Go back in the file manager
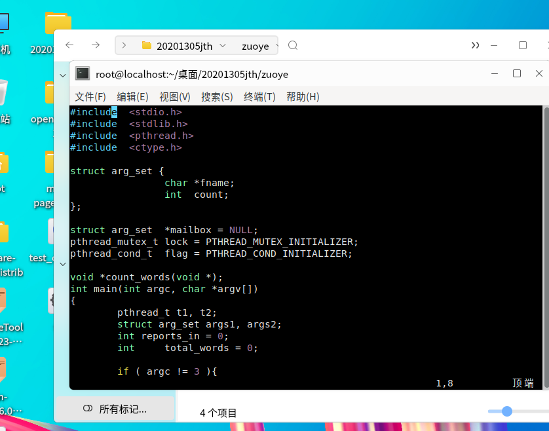This screenshot has height=431, width=549. coord(69,45)
